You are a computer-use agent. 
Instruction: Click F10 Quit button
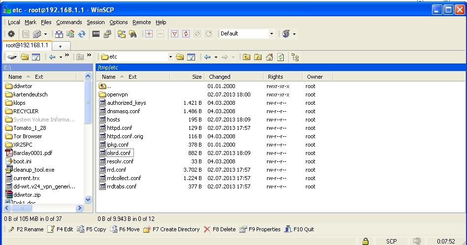coord(300,229)
